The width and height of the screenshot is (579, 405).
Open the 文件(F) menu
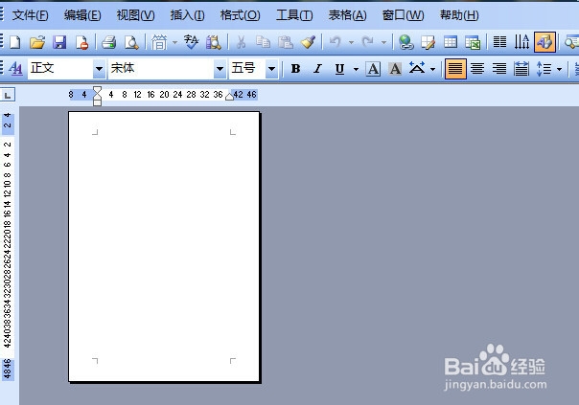pos(31,15)
